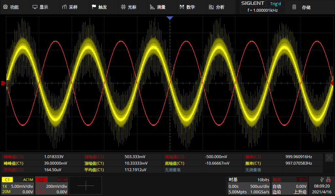
Task: Open the 触发 trigger info box
Action: [x=290, y=186]
